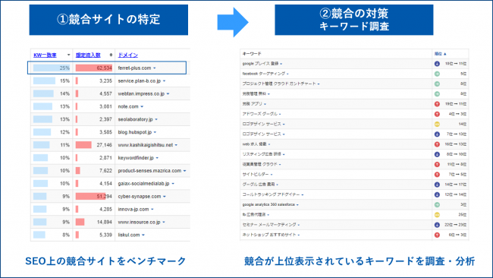Click the 15% value for service.plan-b.co.jp

[x=64, y=81]
